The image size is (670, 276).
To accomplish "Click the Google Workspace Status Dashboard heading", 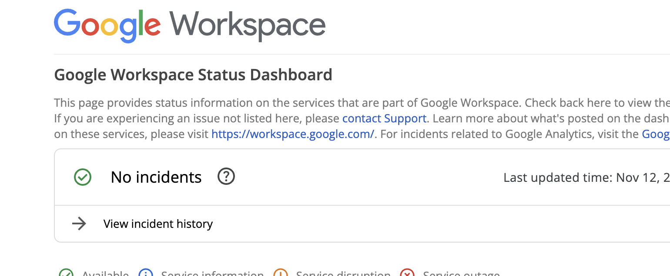I will [193, 74].
